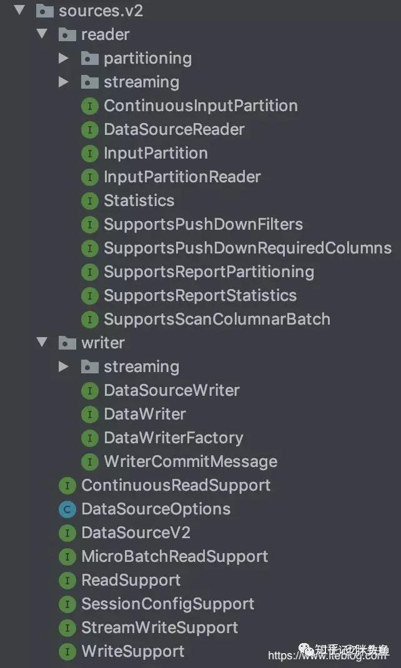Select the InputPartitionReader interface
401x668 pixels.
pos(182,177)
